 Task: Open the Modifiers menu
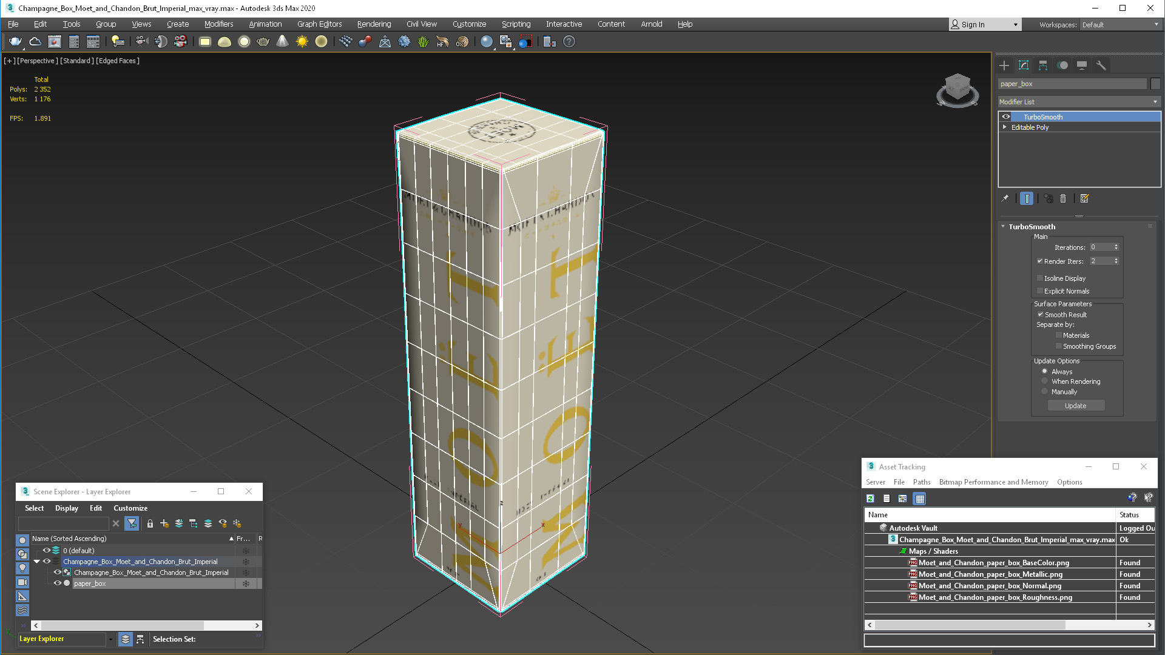click(x=218, y=24)
